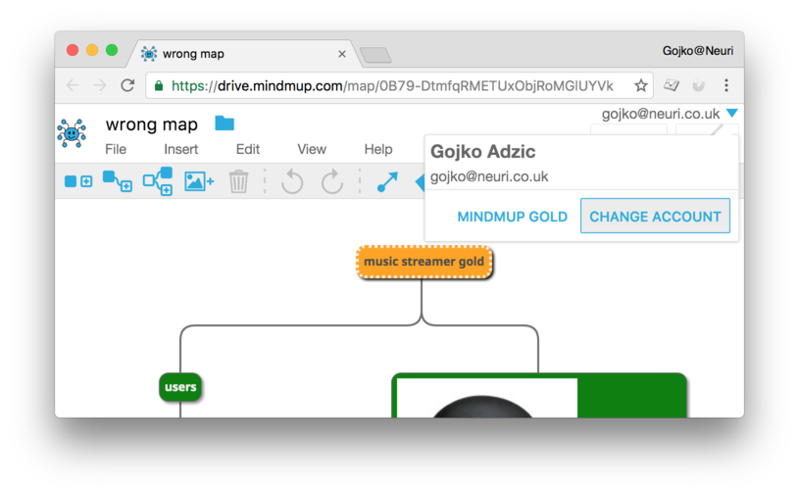799x496 pixels.
Task: Insert a parent node from the toolbar
Action: pos(158,181)
